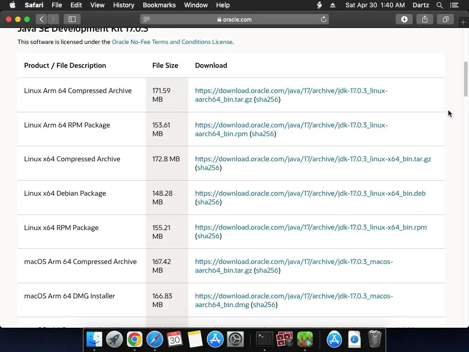Click the oracle.com address bar

click(x=234, y=19)
